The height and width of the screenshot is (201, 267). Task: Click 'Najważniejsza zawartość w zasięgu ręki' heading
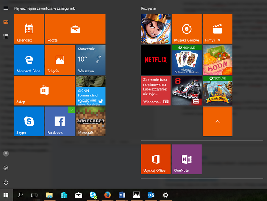[x=45, y=8]
